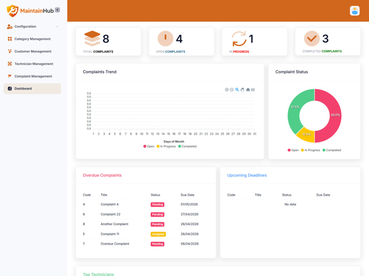Open Complaint Management page
Viewport: 369px width, 276px height.
(x=32, y=76)
